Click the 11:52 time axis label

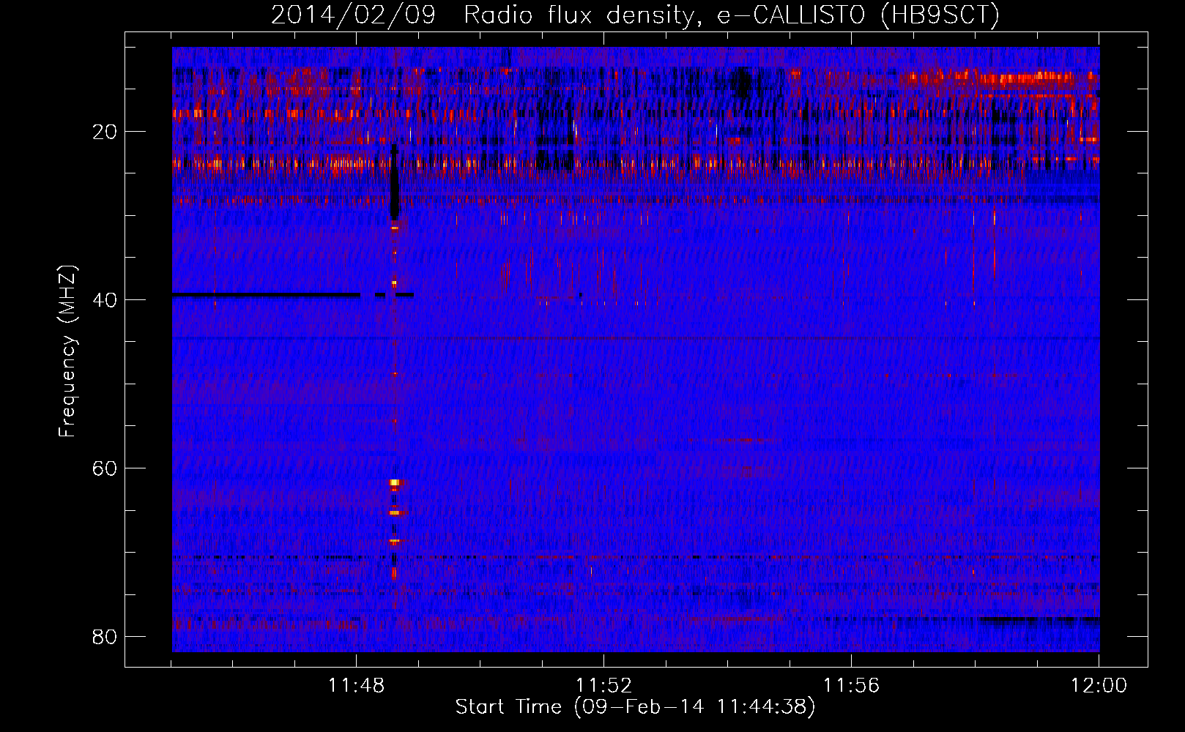coord(603,686)
